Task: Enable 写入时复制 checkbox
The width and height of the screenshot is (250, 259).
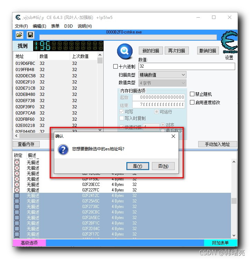Action: coord(122,118)
